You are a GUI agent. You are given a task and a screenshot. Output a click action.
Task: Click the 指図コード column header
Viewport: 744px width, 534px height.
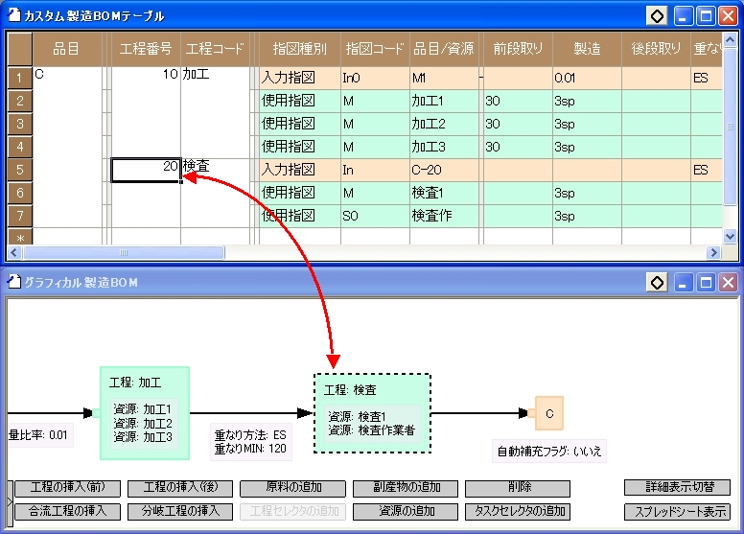pos(375,49)
